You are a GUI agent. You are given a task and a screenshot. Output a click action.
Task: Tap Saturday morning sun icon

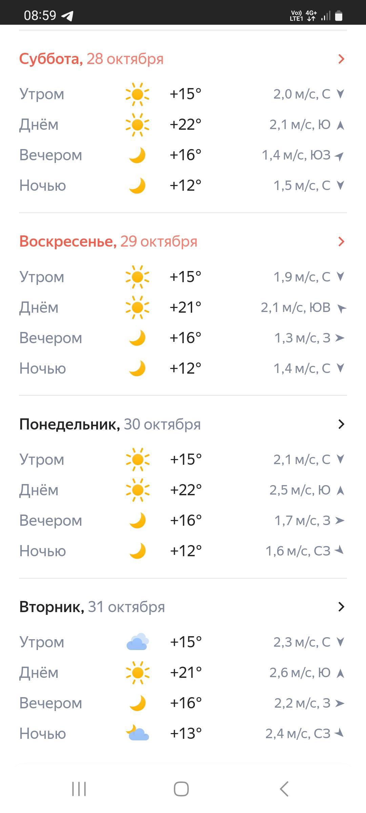pyautogui.click(x=137, y=94)
